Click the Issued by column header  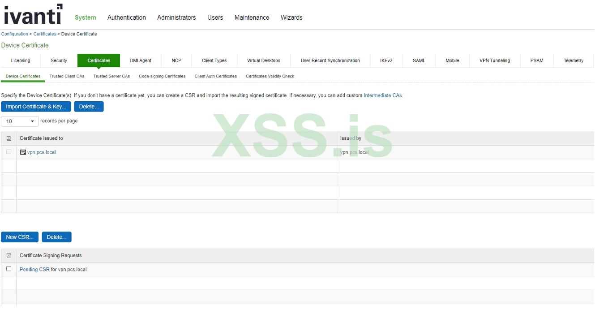[x=351, y=138]
